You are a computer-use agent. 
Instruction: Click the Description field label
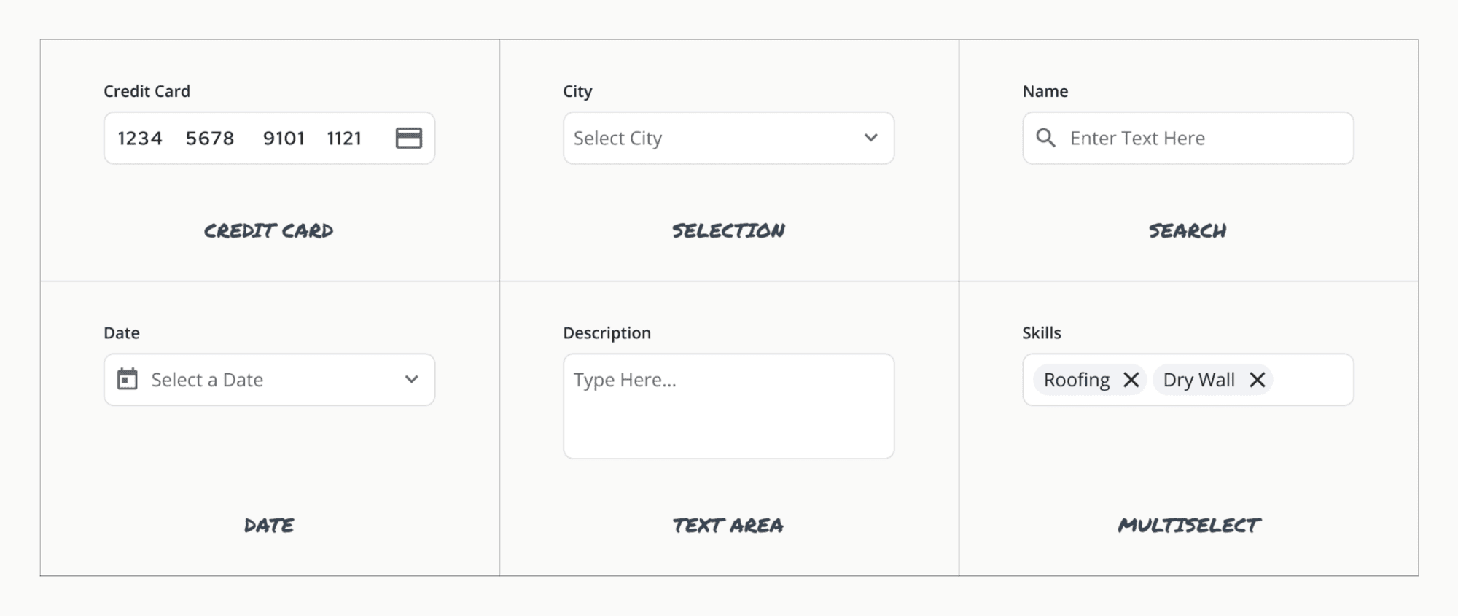pos(607,332)
